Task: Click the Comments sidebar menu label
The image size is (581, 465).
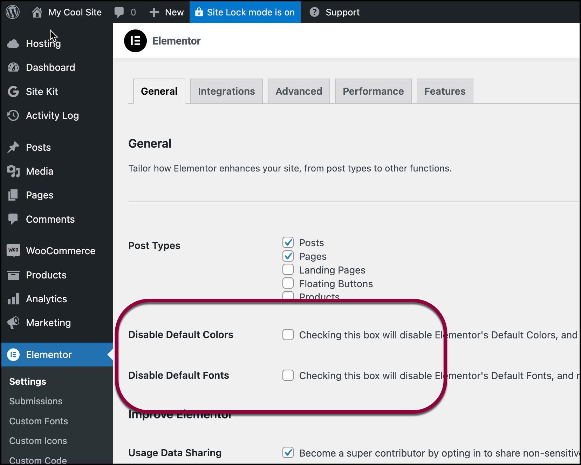Action: pyautogui.click(x=50, y=219)
